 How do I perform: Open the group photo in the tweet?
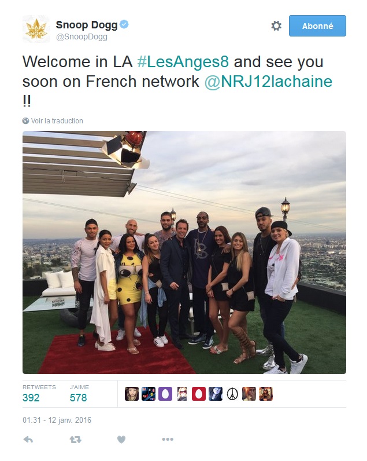click(184, 253)
